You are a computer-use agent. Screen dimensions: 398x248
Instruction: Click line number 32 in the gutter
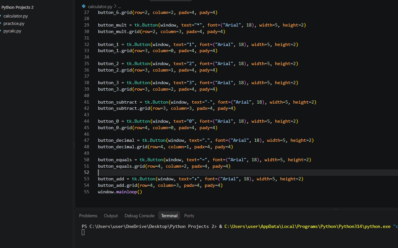[86, 44]
